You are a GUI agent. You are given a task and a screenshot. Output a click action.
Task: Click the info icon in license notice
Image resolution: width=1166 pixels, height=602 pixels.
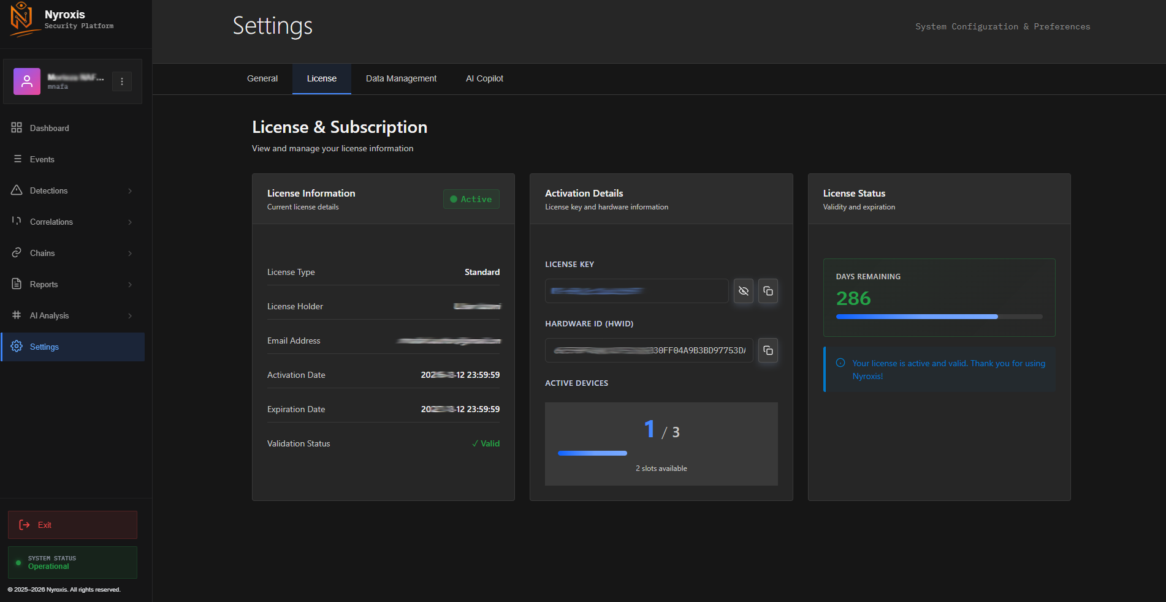840,363
